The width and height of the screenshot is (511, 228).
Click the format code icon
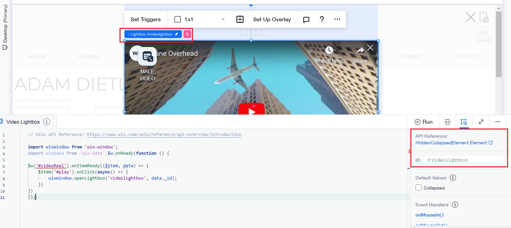(447, 122)
